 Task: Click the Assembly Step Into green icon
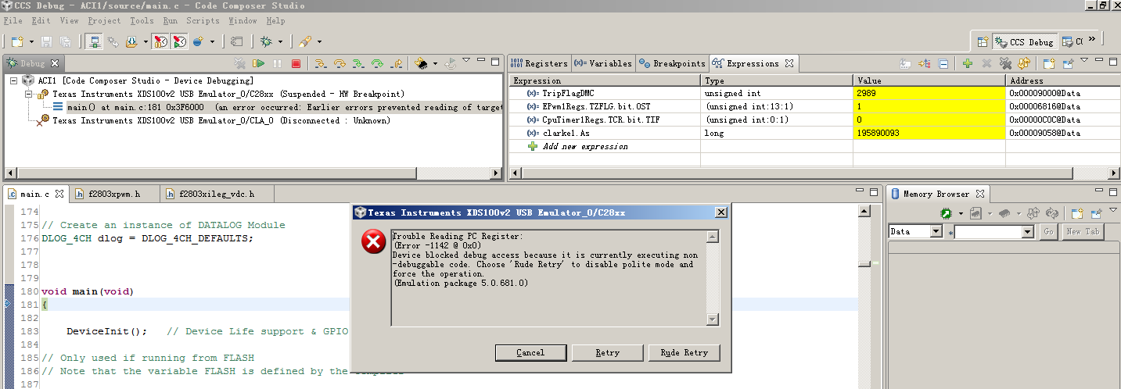(358, 63)
